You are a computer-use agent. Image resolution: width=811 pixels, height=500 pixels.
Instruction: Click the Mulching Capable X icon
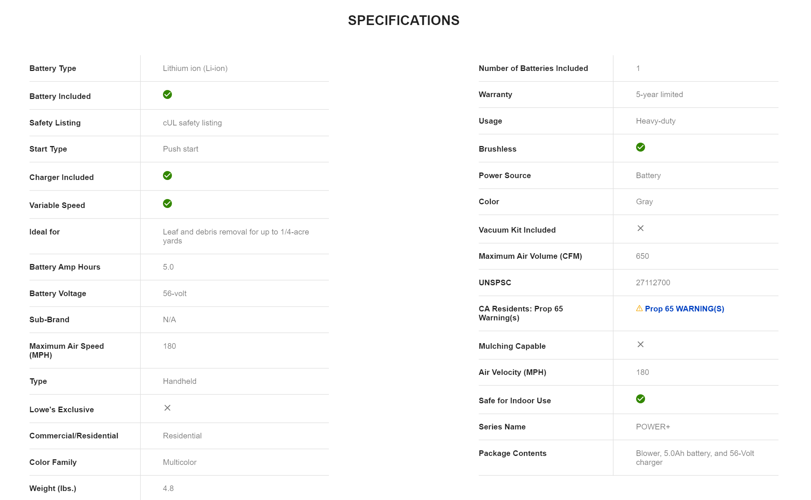pyautogui.click(x=640, y=344)
